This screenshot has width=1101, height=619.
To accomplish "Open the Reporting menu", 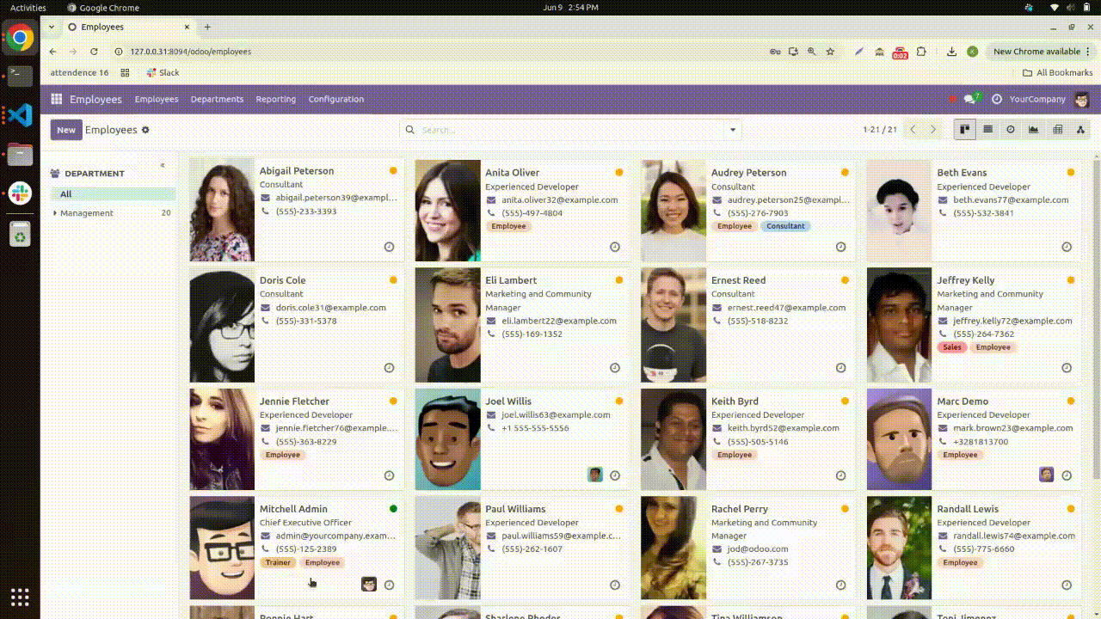I will point(275,99).
